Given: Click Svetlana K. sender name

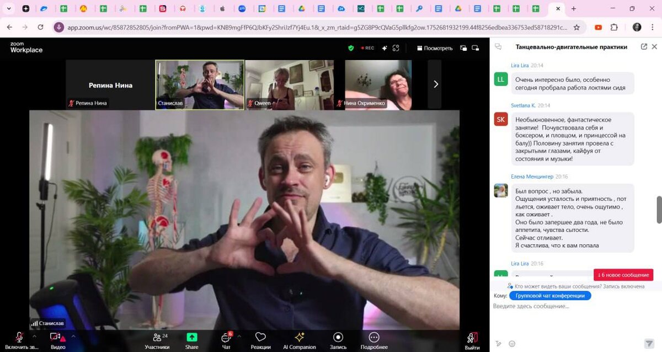Looking at the screenshot, I should click(523, 105).
